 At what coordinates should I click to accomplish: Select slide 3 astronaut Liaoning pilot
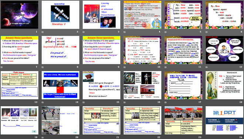tap(101, 15)
